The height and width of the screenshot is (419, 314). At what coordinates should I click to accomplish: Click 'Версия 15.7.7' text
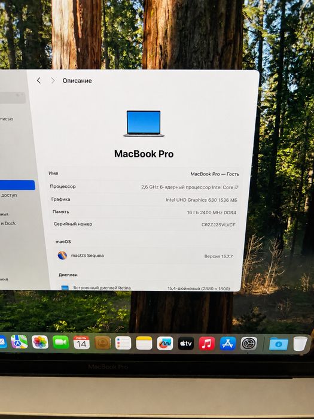(x=218, y=256)
